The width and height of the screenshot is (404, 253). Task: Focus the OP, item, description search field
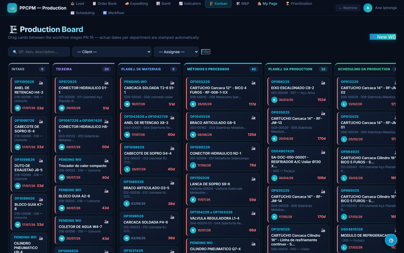39,52
